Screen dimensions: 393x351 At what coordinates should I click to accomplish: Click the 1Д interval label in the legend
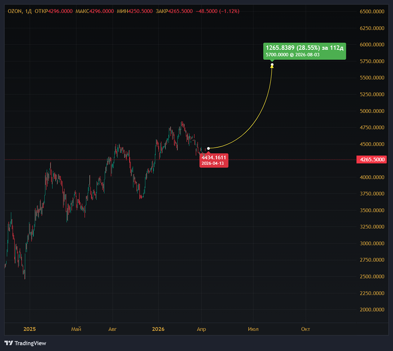28,11
